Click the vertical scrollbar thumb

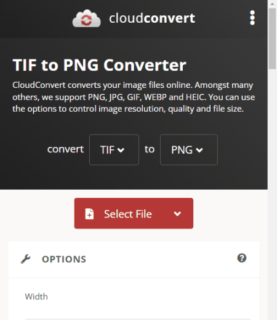272,39
